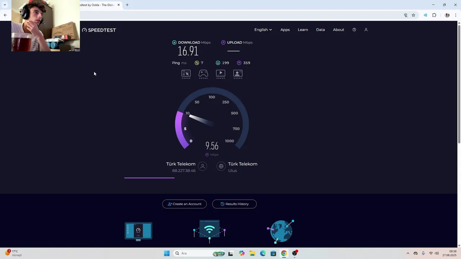Click the help question-mark icon
The height and width of the screenshot is (259, 461).
[x=354, y=29]
